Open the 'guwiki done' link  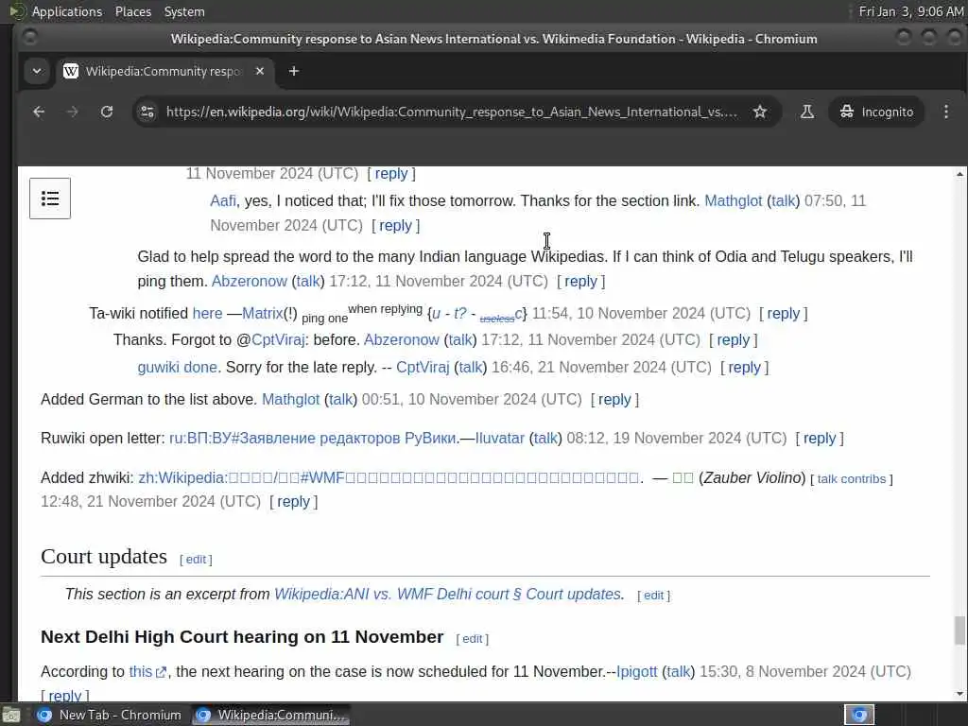click(x=177, y=367)
